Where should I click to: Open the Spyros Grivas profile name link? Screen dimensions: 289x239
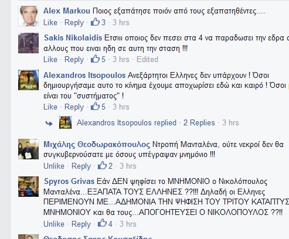(69, 181)
